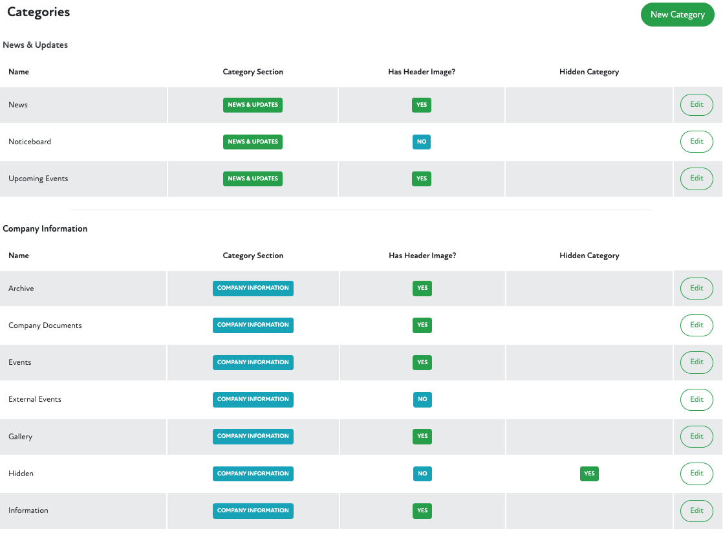Open Edit for Upcoming Events
The height and width of the screenshot is (535, 723).
click(x=696, y=179)
